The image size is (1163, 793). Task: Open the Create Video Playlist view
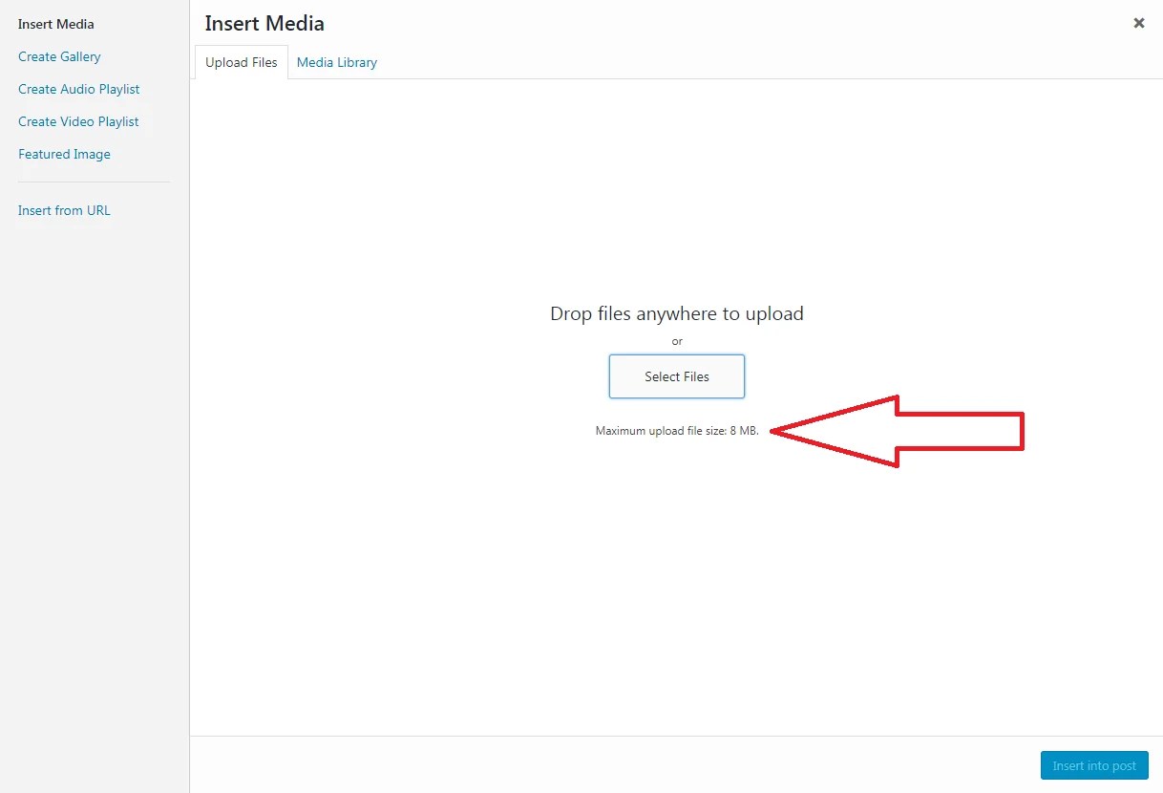point(78,121)
